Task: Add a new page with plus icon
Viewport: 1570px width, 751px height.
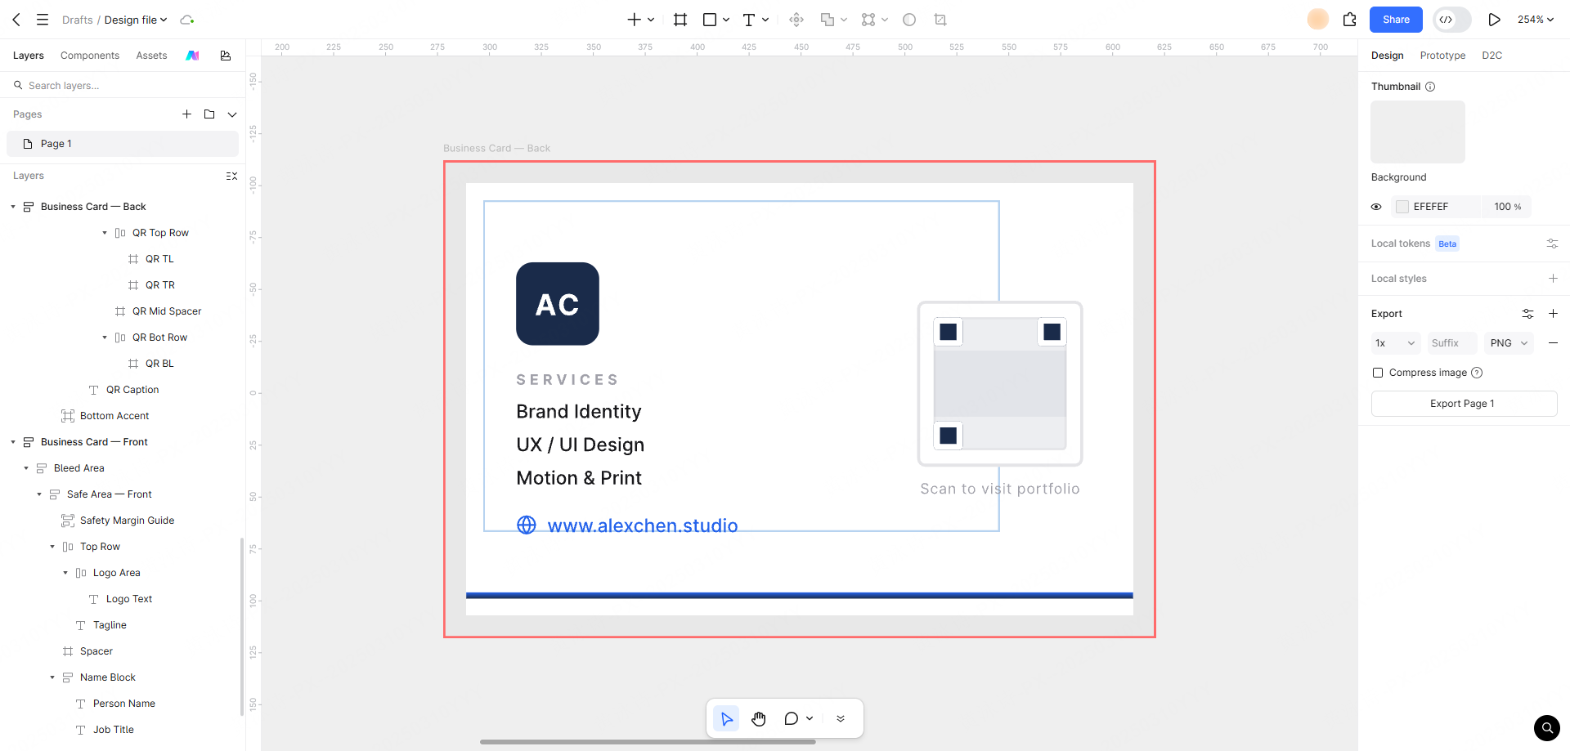Action: 186,114
